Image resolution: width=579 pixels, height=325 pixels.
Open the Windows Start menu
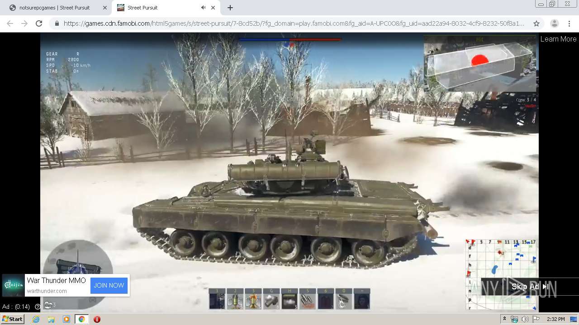[x=13, y=319]
